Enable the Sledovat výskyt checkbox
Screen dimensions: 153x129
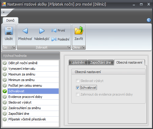click(x=78, y=81)
